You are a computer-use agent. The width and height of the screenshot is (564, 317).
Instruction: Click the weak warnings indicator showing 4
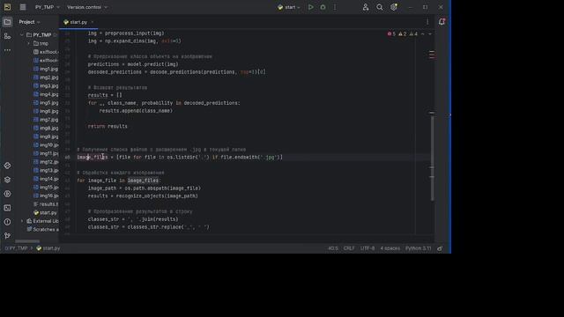pyautogui.click(x=413, y=33)
